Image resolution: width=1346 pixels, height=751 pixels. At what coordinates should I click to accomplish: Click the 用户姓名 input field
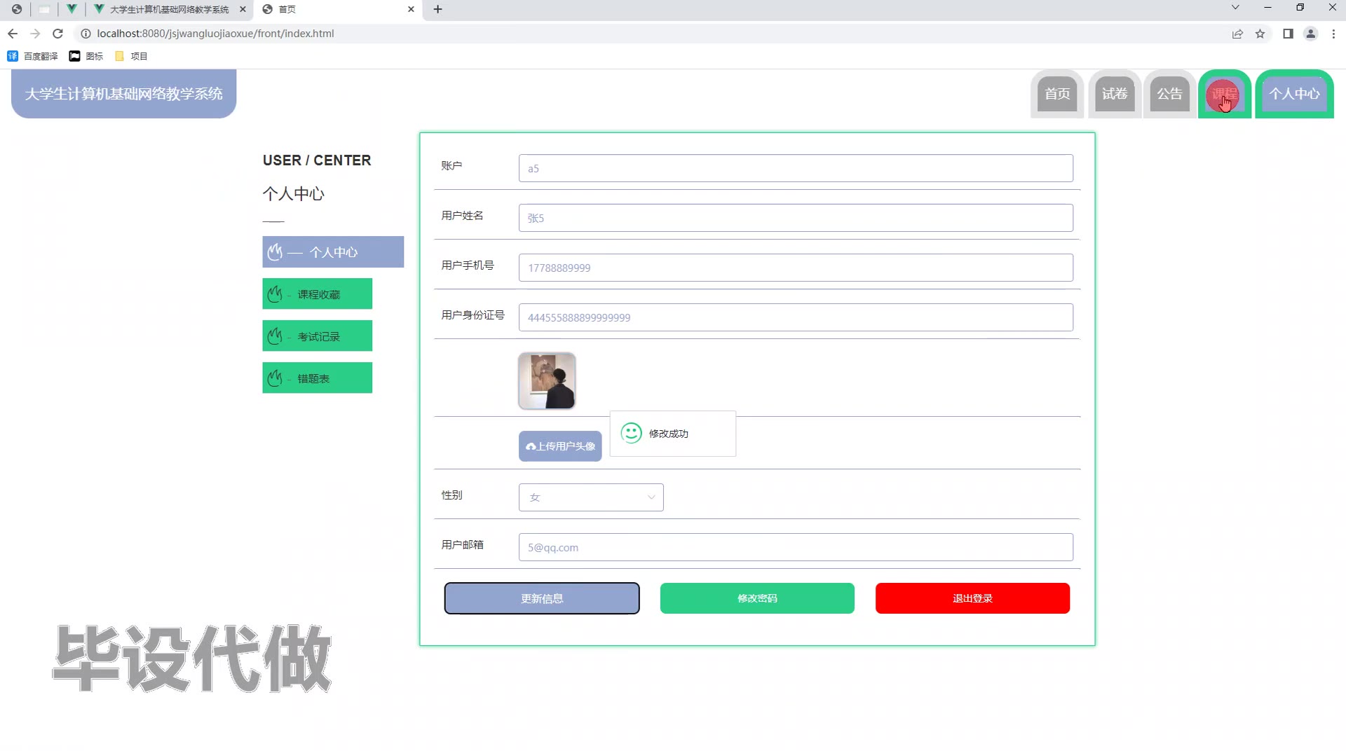[x=796, y=218]
